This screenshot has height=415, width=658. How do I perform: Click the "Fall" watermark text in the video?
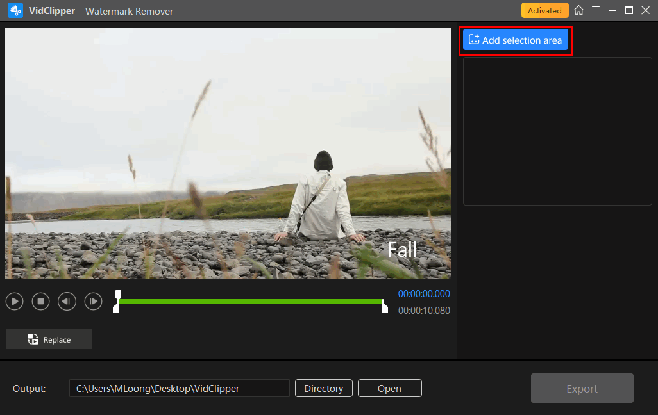point(402,250)
